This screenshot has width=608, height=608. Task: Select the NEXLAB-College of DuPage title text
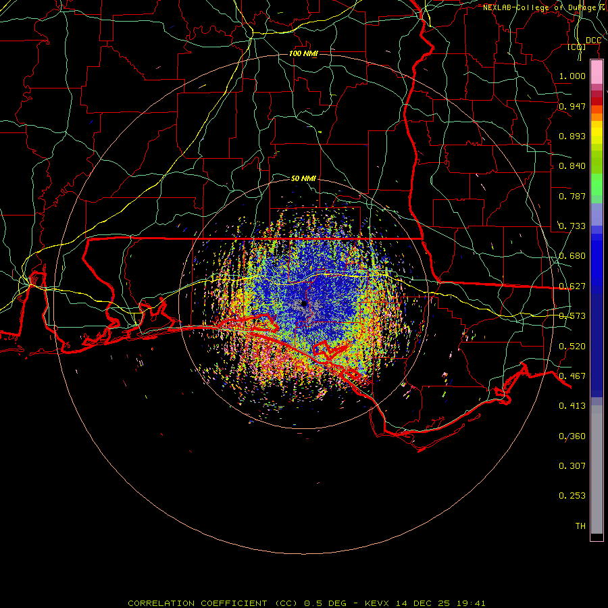(539, 7)
